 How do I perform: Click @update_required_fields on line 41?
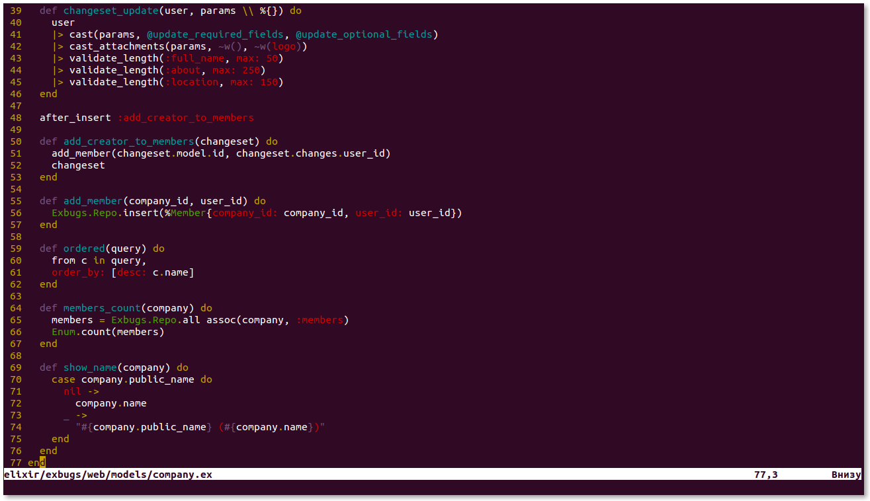click(x=215, y=34)
